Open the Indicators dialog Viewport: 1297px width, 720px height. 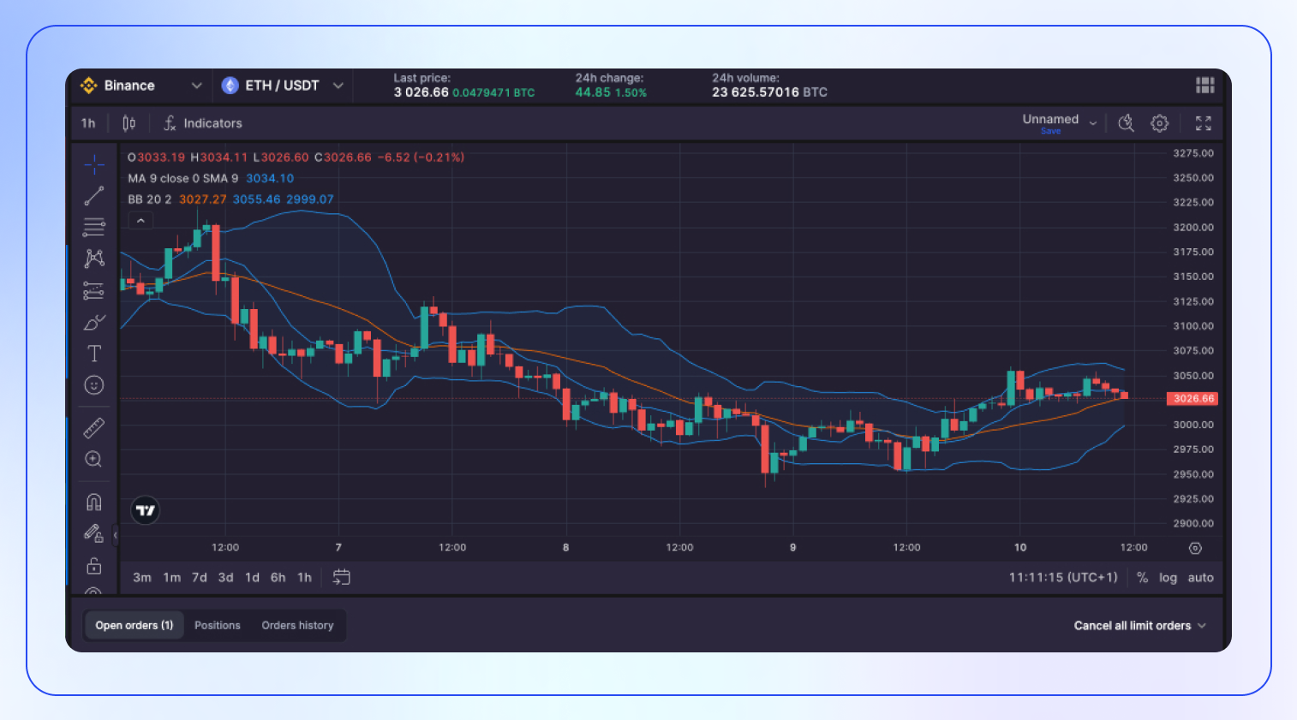pos(203,123)
